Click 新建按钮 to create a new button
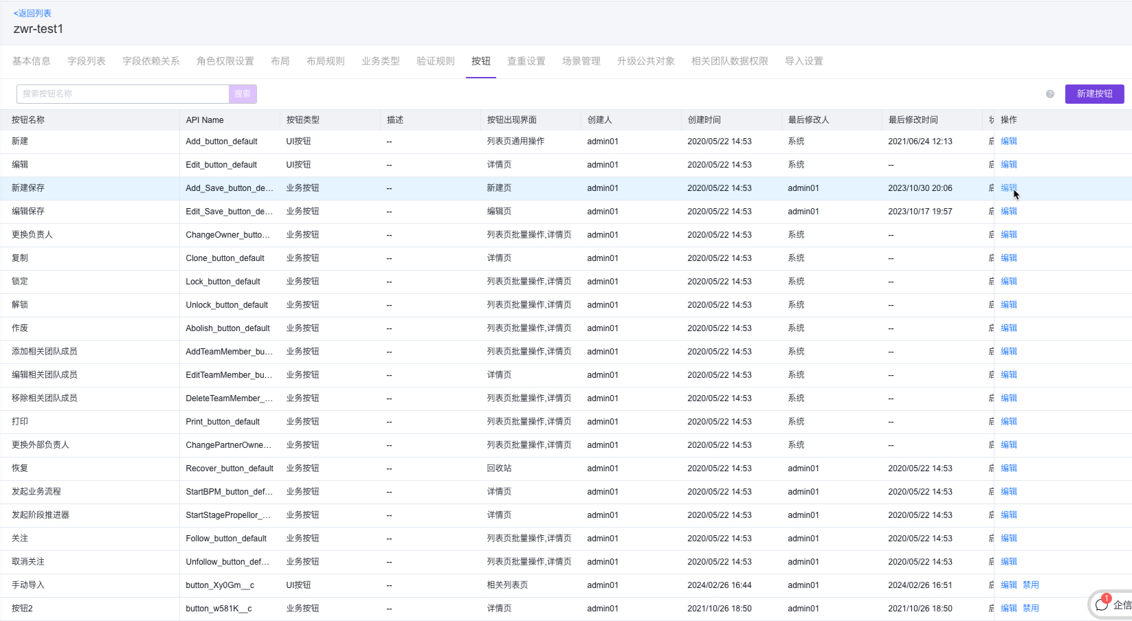This screenshot has width=1132, height=621. click(1094, 93)
